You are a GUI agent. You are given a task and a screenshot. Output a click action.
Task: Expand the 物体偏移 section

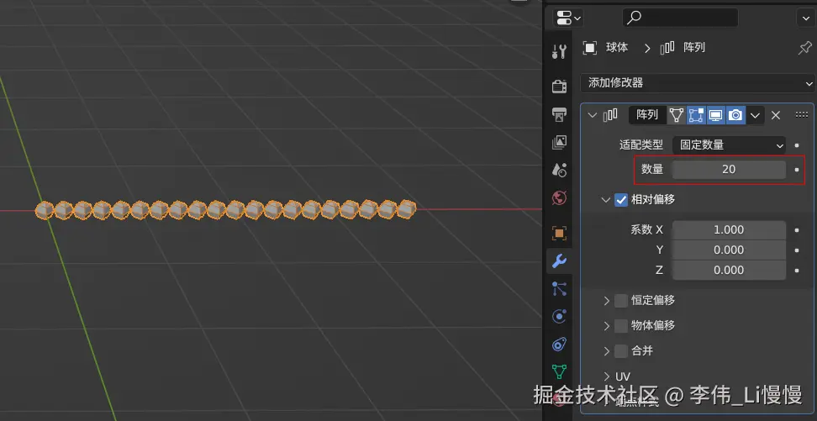(607, 326)
